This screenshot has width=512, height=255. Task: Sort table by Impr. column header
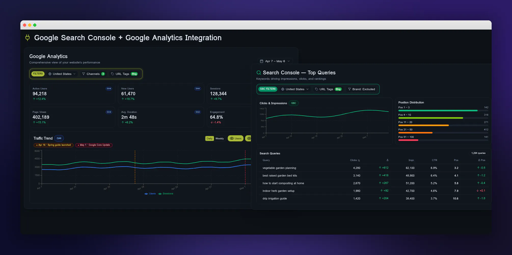click(411, 160)
